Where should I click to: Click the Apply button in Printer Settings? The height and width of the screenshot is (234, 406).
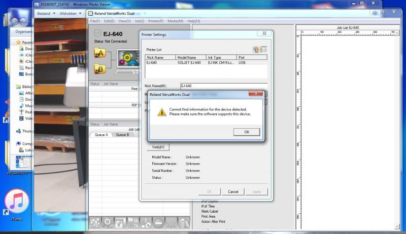[x=257, y=191]
